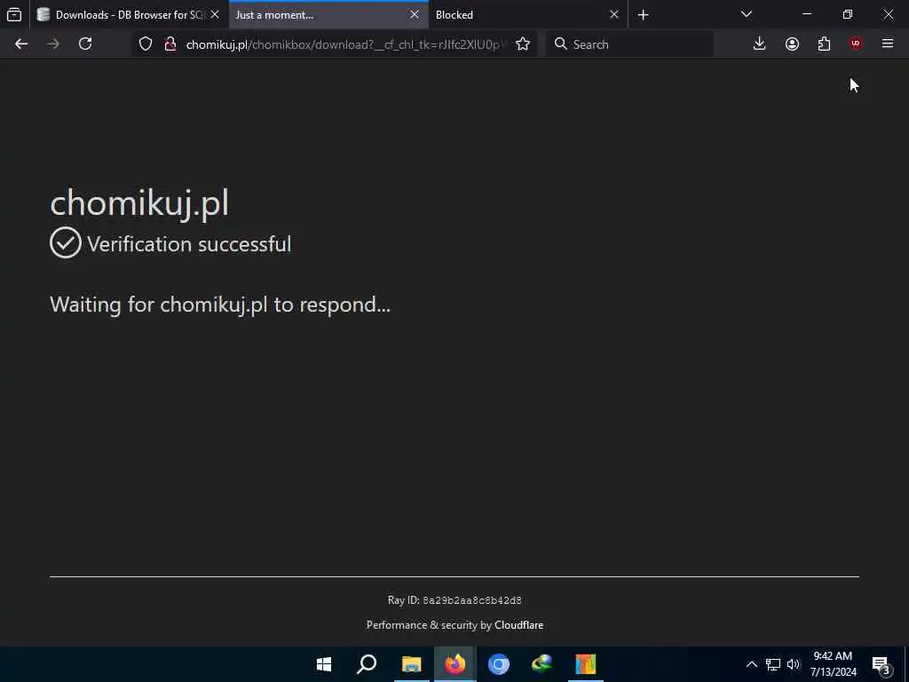Open the extensions puzzle icon

click(x=824, y=44)
